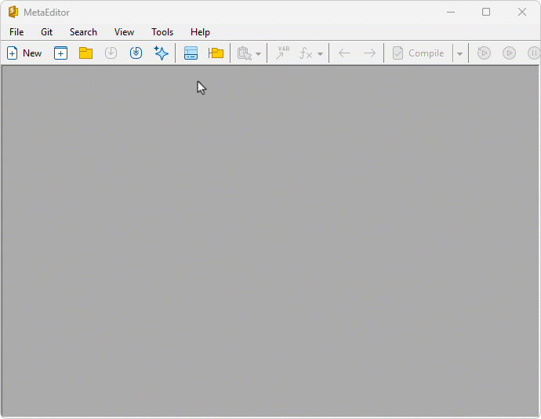The image size is (541, 419).
Task: Navigate forward with the right arrow
Action: point(369,53)
